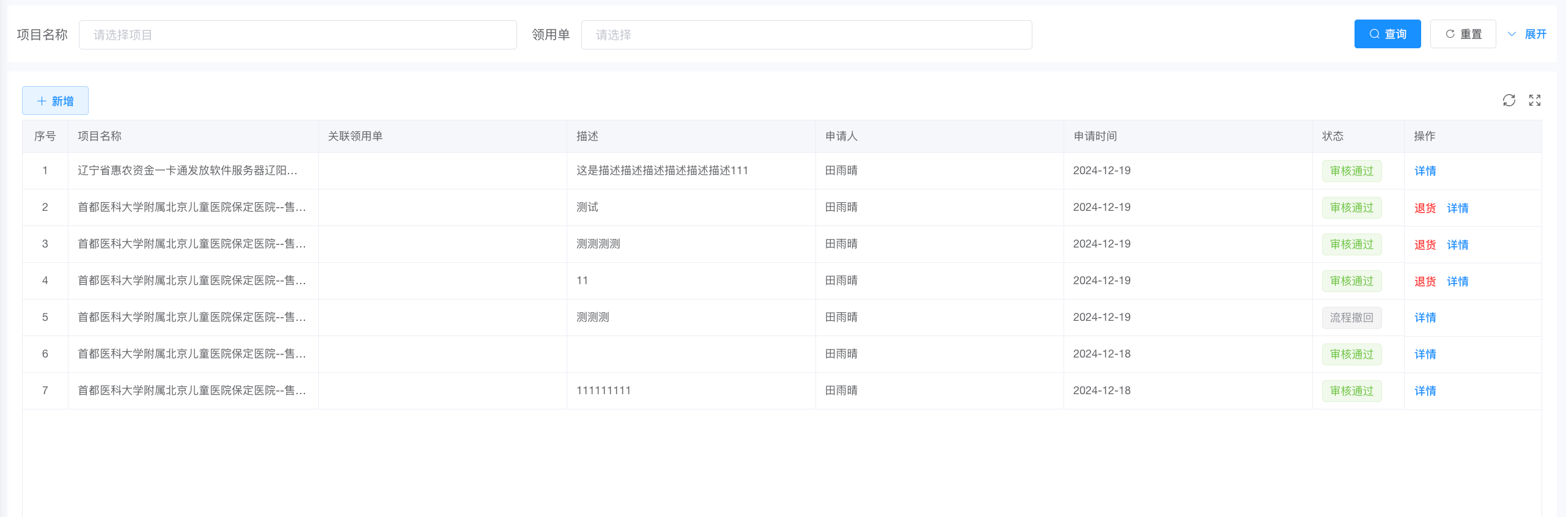
Task: Click 退货 in row 4
Action: point(1425,281)
